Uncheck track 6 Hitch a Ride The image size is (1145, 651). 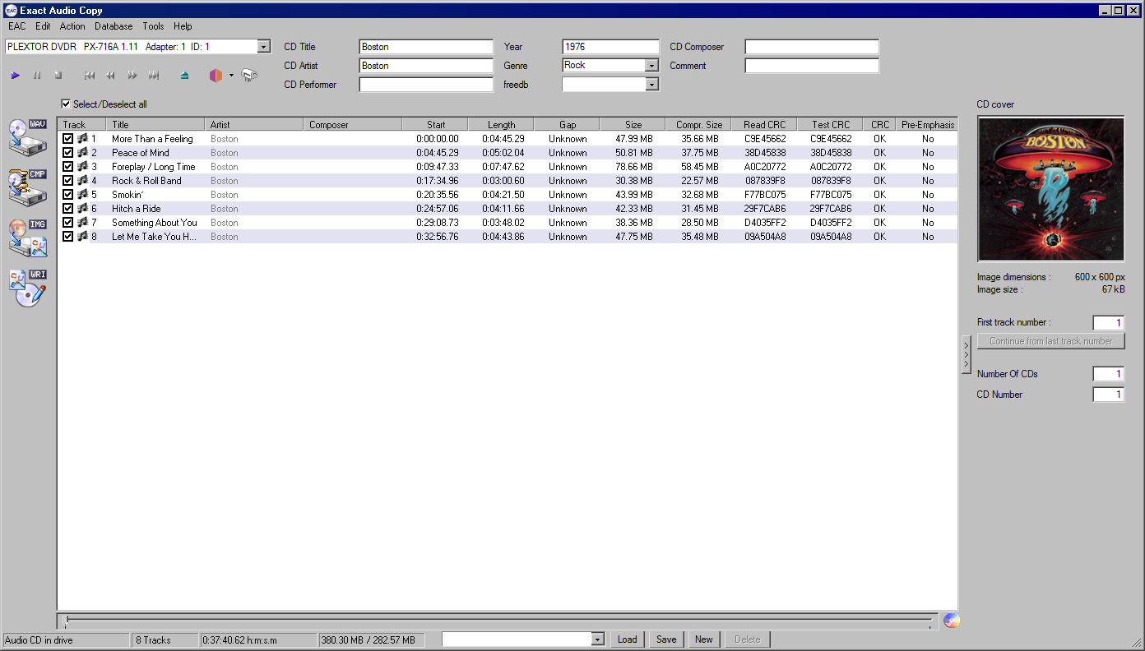68,209
